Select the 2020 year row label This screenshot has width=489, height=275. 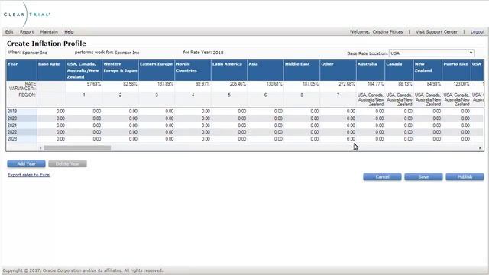tap(21, 118)
